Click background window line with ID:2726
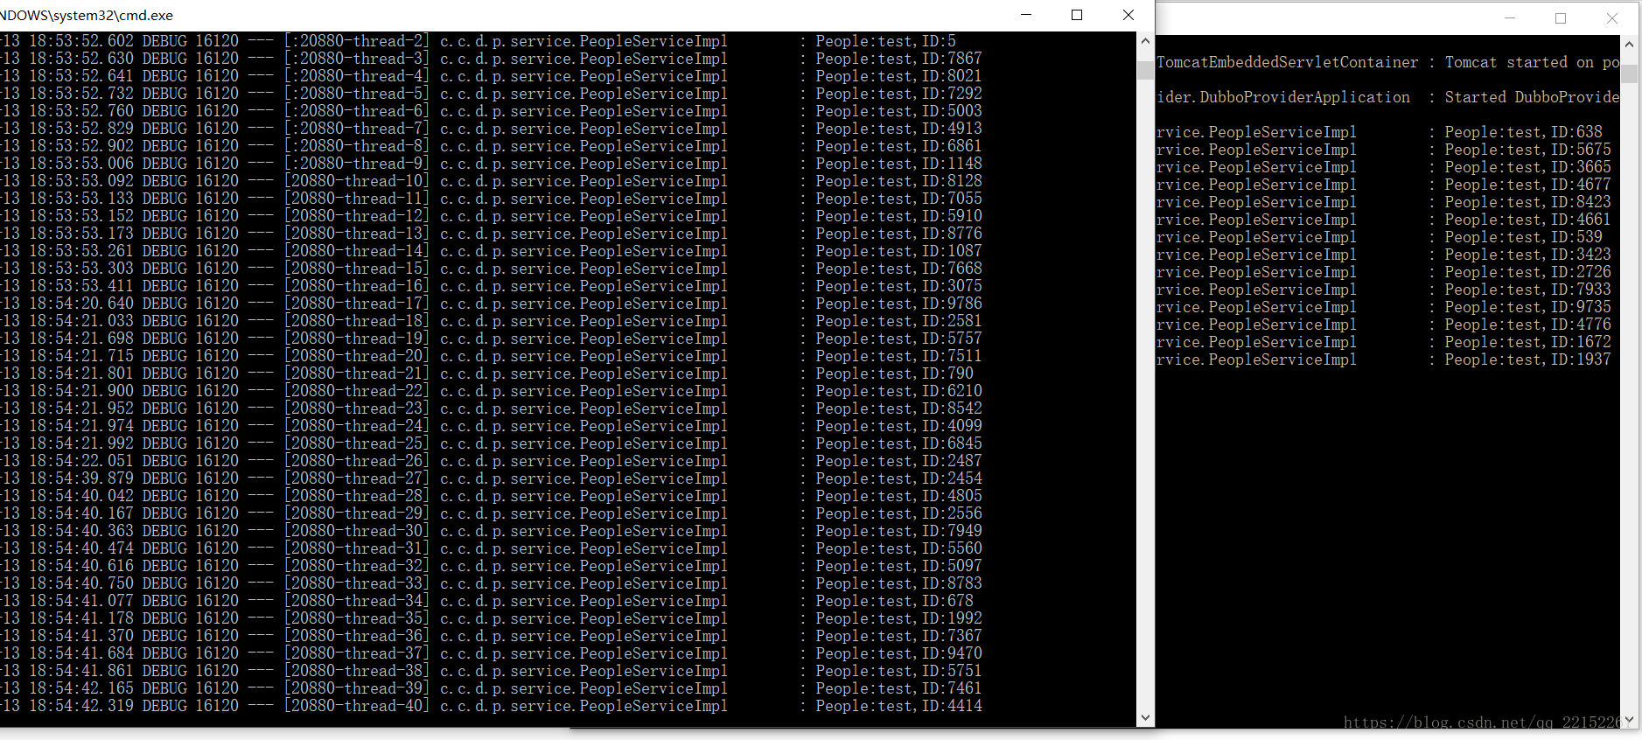1642x740 pixels. pos(1384,272)
